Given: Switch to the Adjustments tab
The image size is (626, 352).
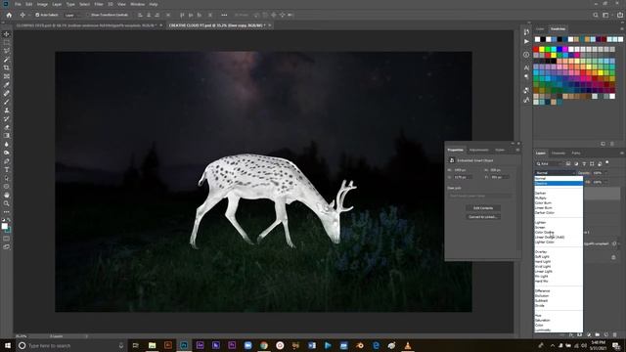Looking at the screenshot, I should tap(478, 150).
